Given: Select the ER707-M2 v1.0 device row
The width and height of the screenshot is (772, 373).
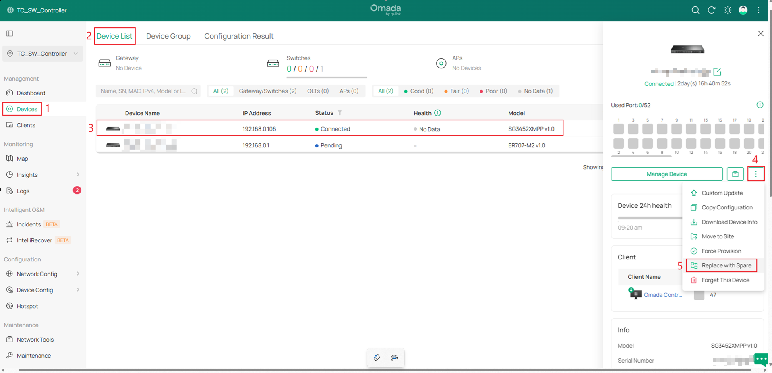Looking at the screenshot, I should [x=350, y=145].
